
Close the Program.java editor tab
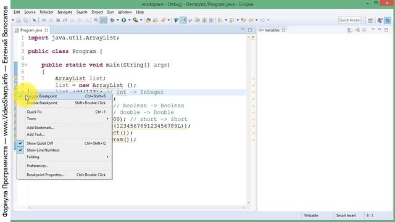tap(46, 30)
